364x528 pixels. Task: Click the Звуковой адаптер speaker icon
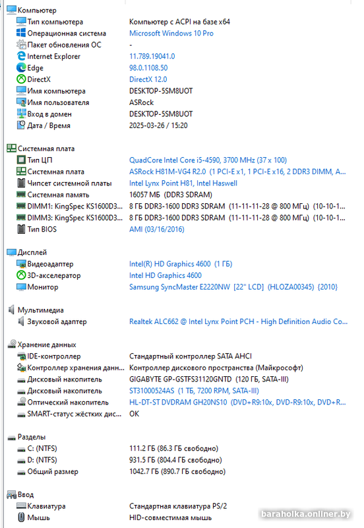click(21, 321)
